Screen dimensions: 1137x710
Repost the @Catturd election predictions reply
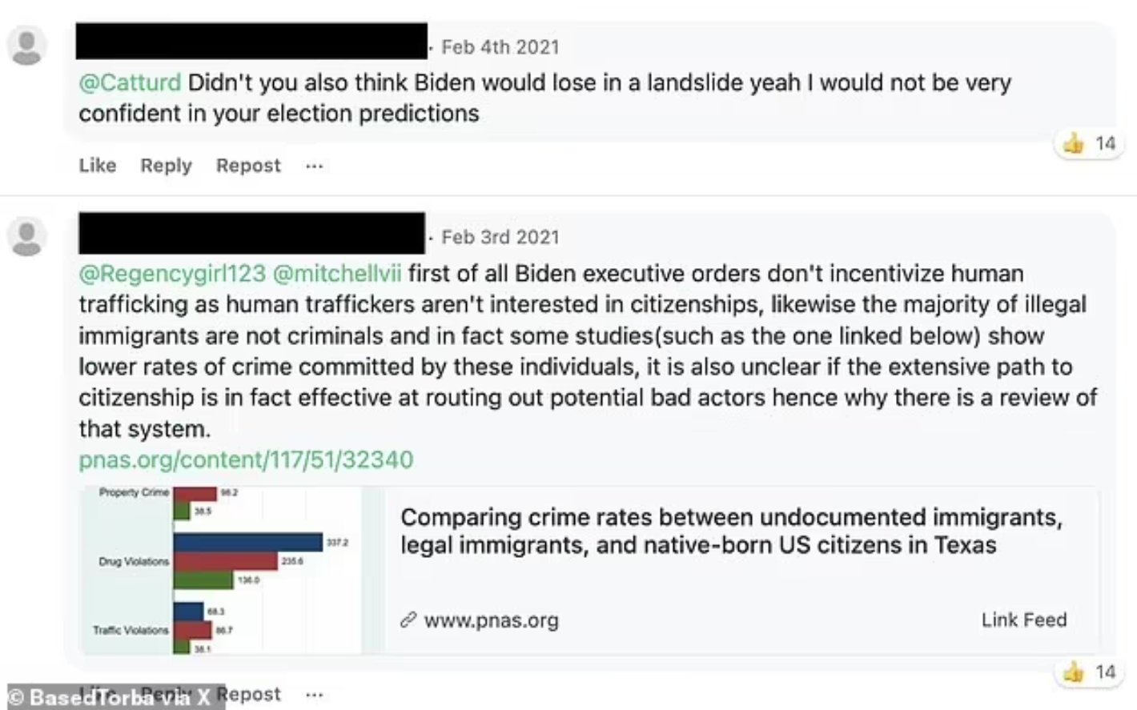[x=248, y=166]
